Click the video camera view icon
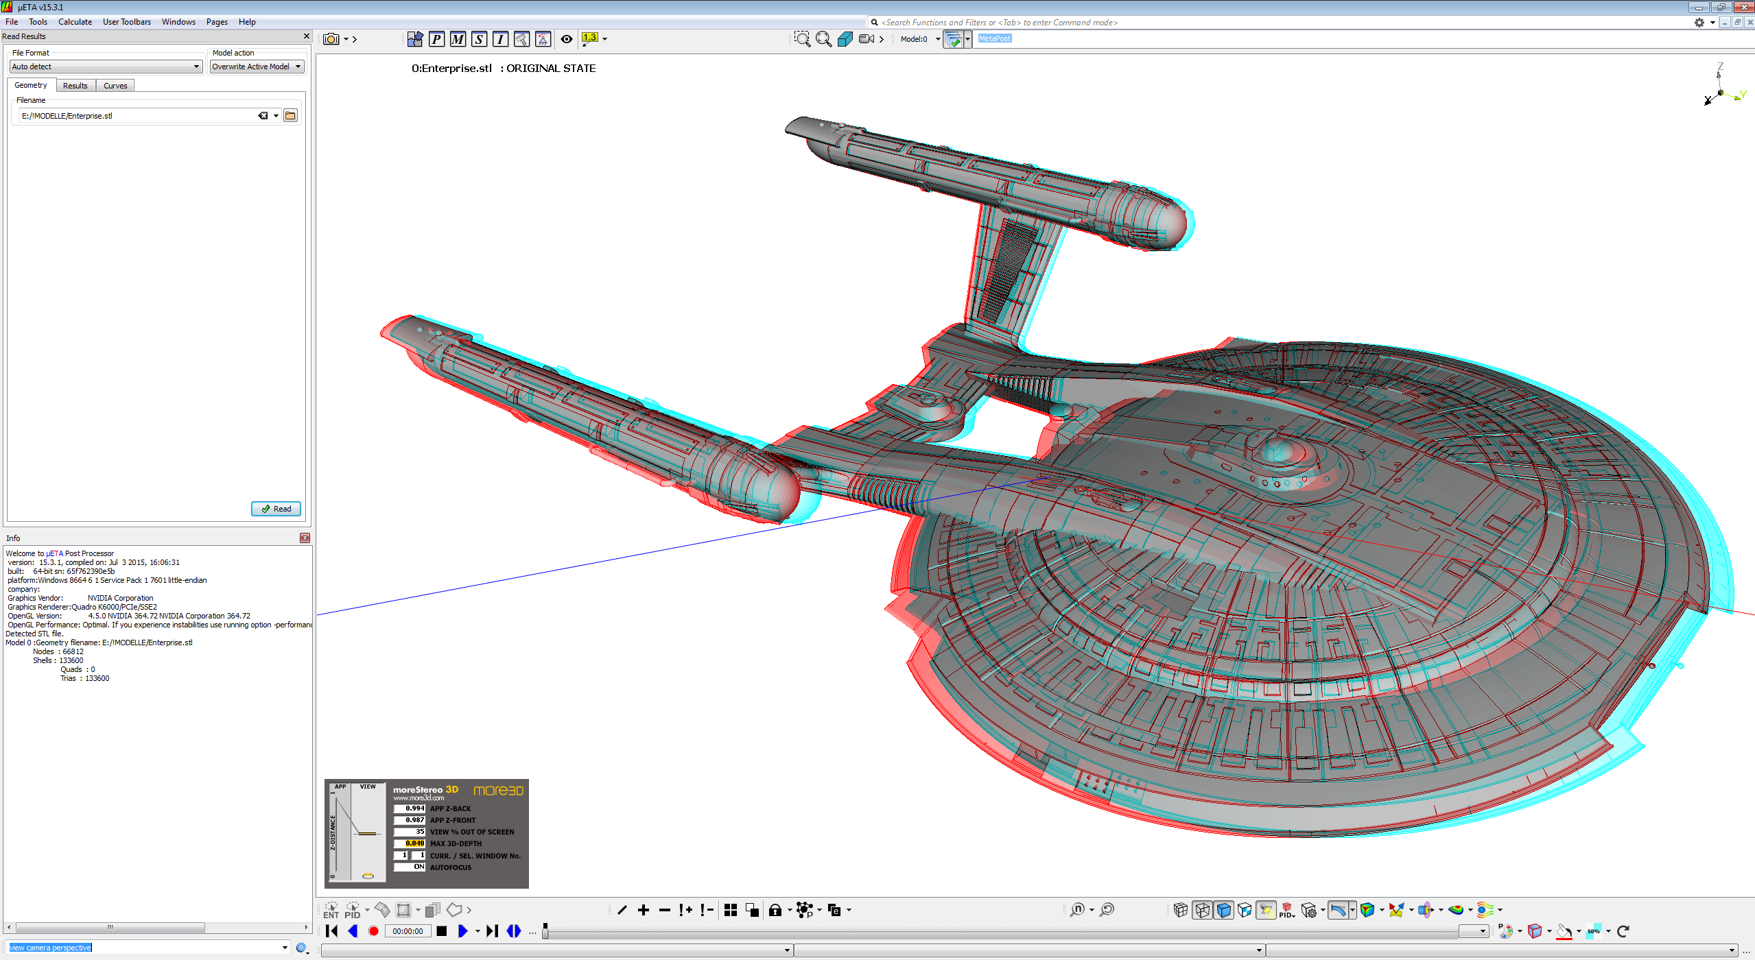This screenshot has width=1755, height=960. (867, 39)
